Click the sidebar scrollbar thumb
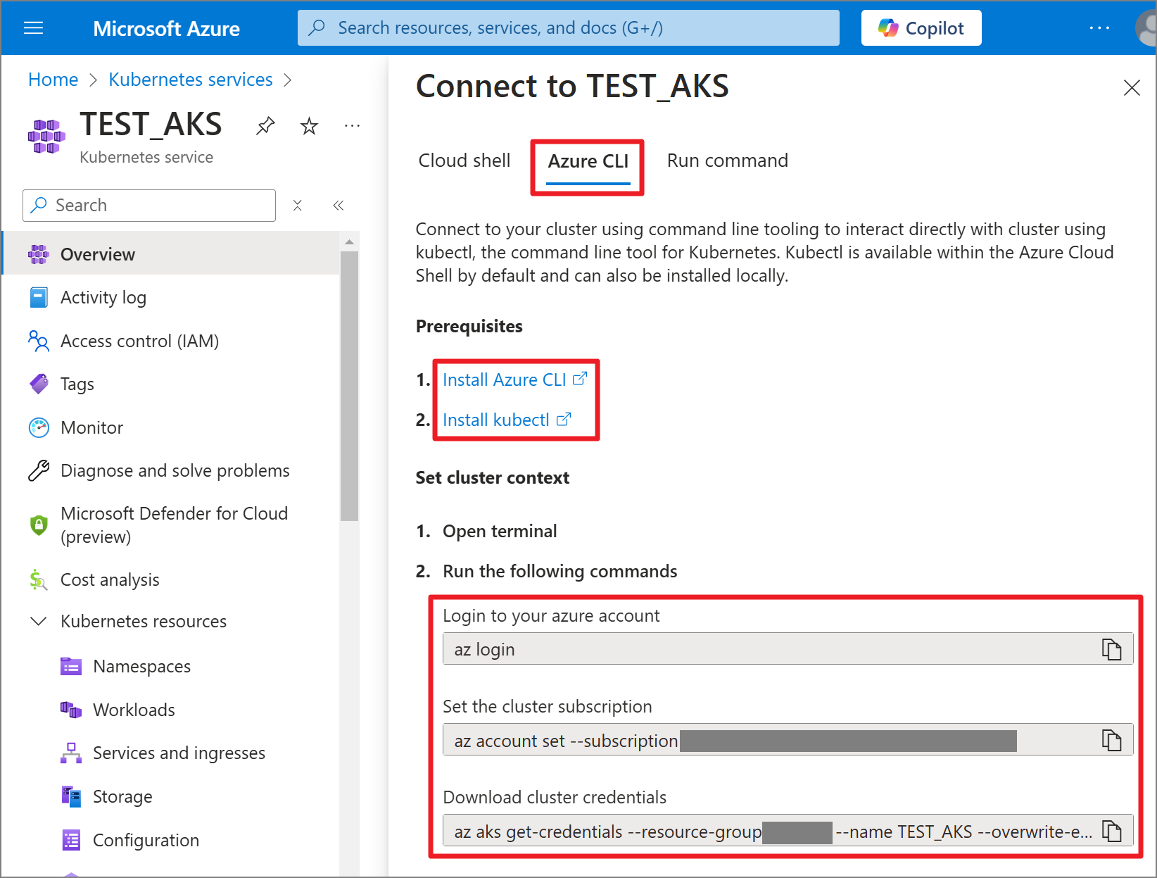Viewport: 1157px width, 878px height. coord(349,386)
